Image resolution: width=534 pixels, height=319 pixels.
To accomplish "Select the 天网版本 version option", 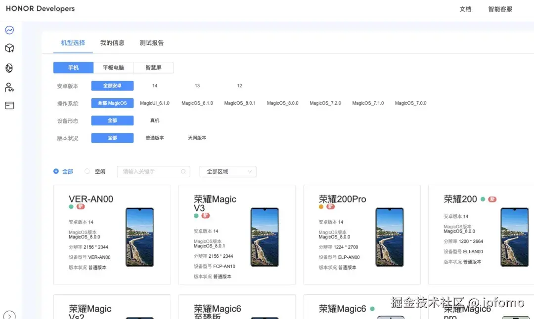I will pos(196,138).
